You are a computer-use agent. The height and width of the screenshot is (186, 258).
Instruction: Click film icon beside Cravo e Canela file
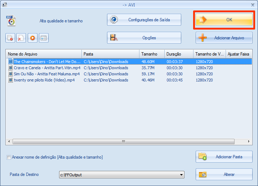tap(10, 68)
